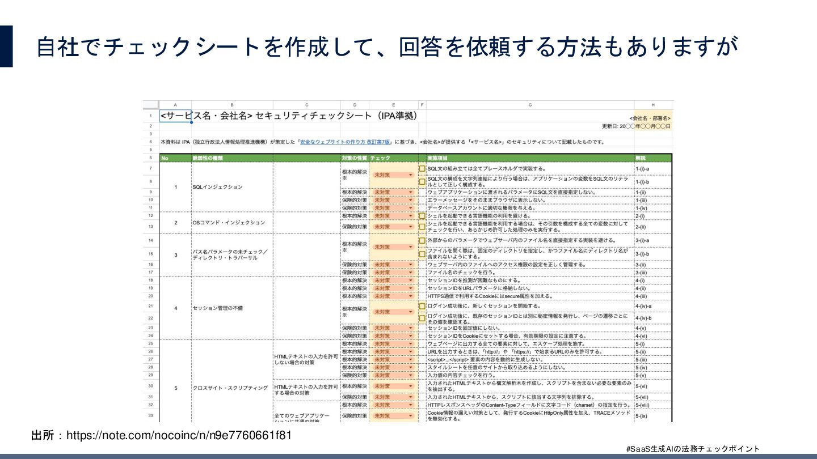Select column G header

pos(529,105)
